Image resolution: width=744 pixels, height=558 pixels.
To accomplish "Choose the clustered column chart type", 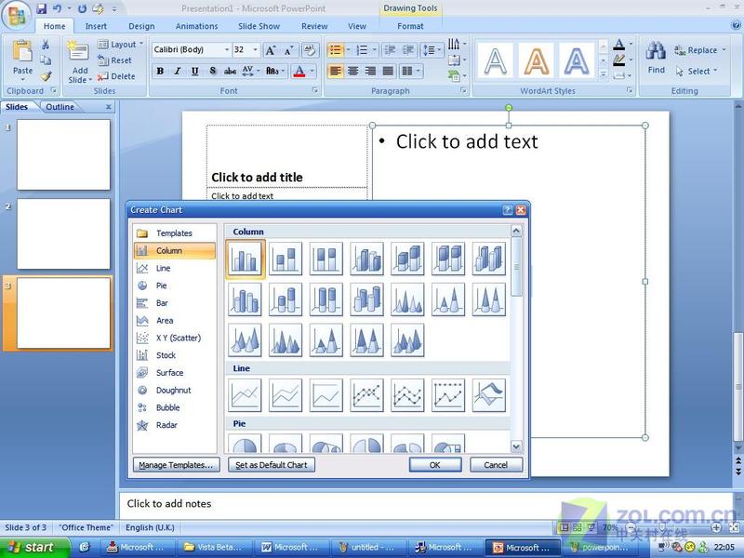I will [245, 259].
